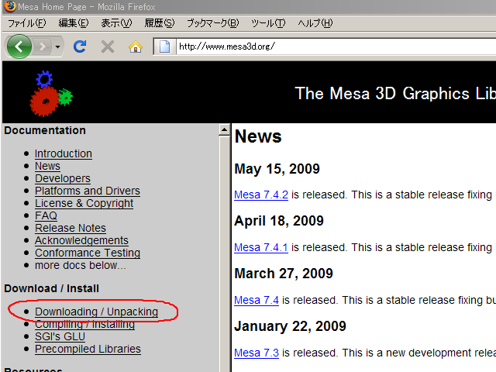The height and width of the screenshot is (372, 496).
Task: Open the FAQ link
Action: click(x=46, y=215)
